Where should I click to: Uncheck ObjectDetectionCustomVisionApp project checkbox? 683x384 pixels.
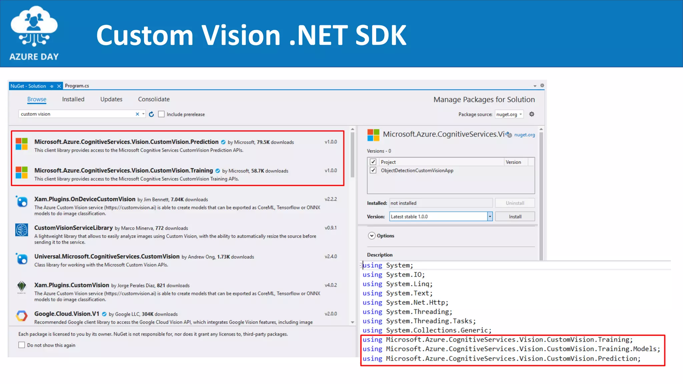(x=373, y=170)
